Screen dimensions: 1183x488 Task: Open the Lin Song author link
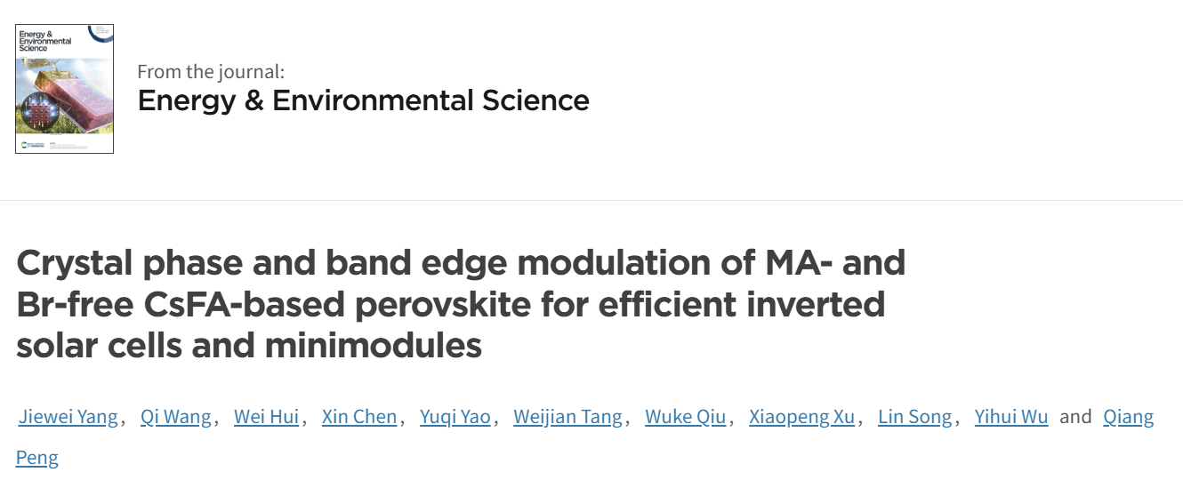(914, 417)
